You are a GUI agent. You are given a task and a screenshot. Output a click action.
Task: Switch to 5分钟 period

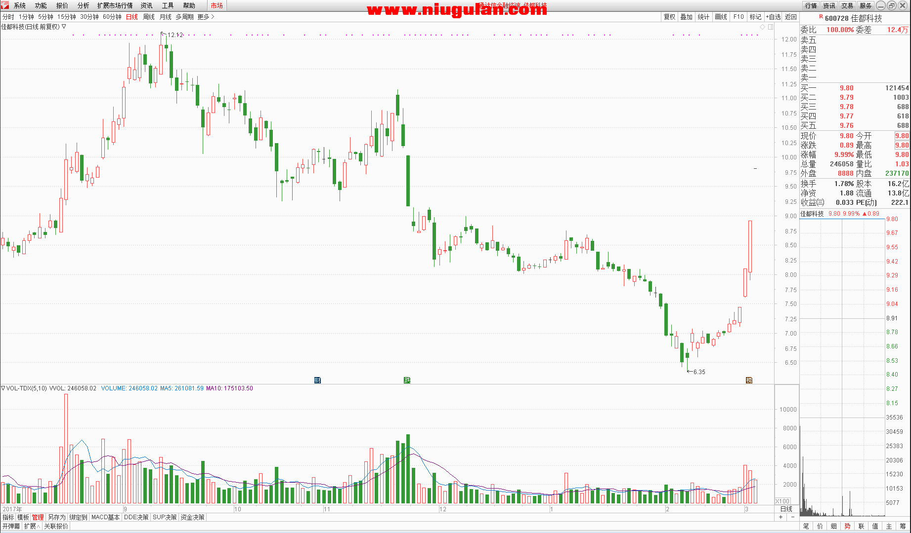click(x=45, y=17)
